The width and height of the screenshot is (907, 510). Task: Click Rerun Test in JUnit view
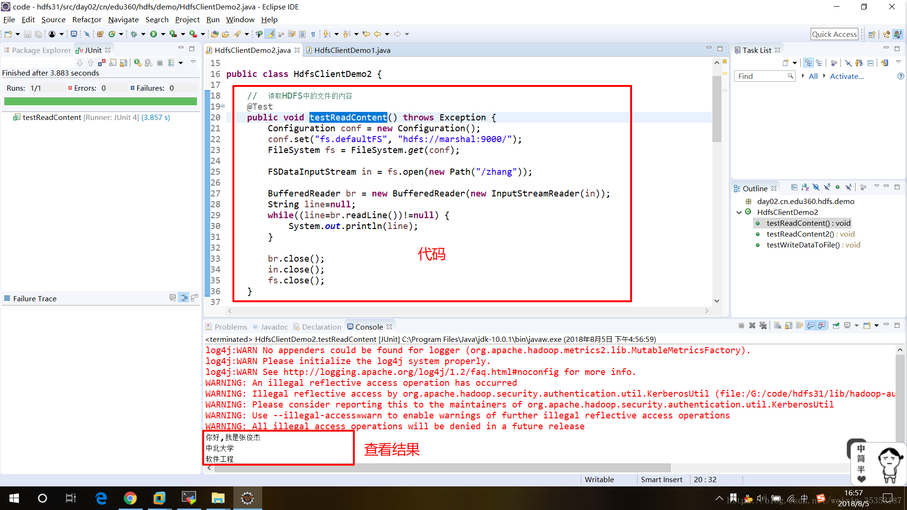pyautogui.click(x=137, y=63)
